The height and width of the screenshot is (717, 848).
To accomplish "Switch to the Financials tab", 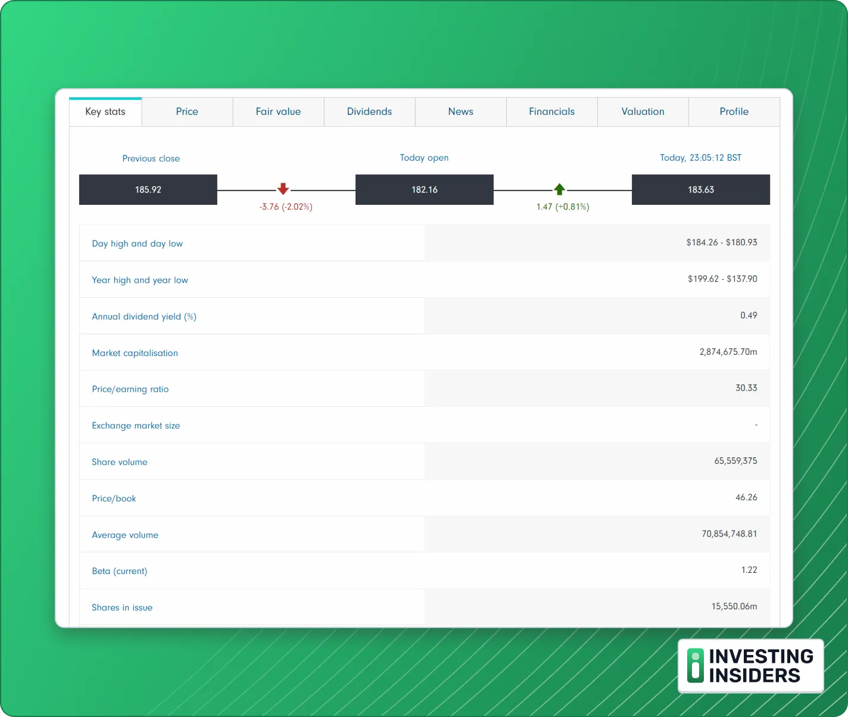I will 551,112.
